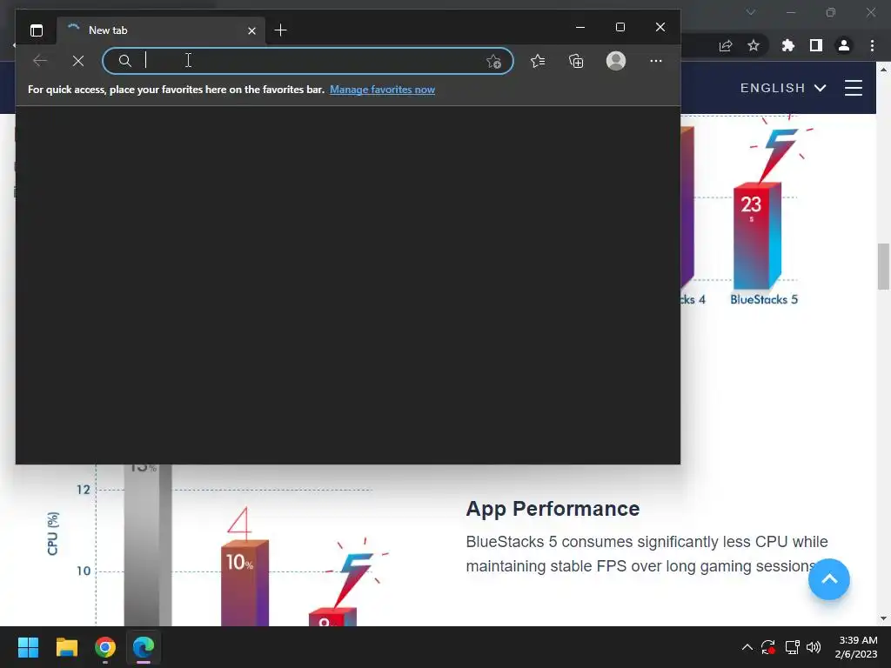Image resolution: width=891 pixels, height=668 pixels.
Task: Click the 10% bar label in CPU chart
Action: point(239,563)
